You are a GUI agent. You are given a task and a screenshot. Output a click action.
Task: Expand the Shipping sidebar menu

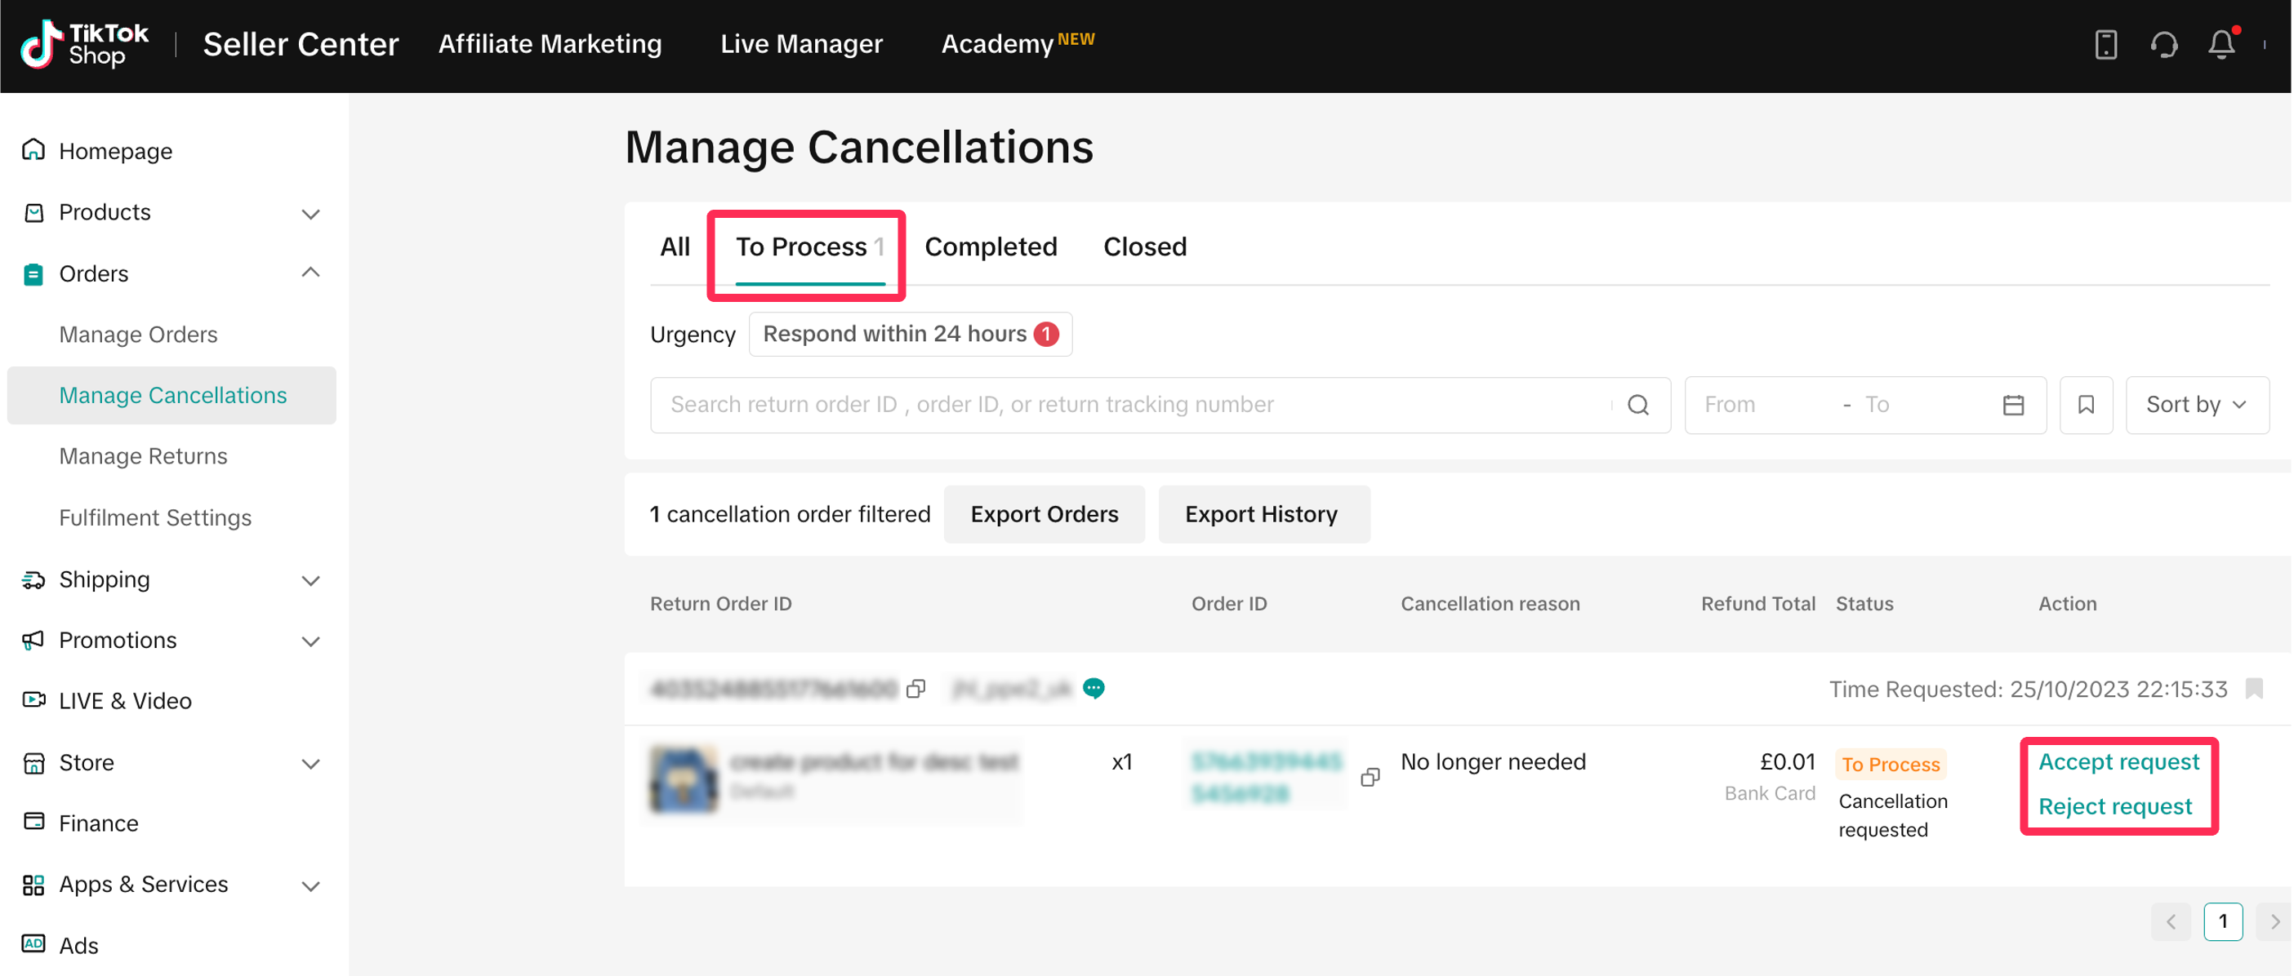pyautogui.click(x=310, y=580)
